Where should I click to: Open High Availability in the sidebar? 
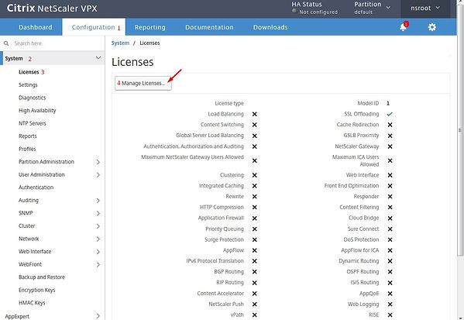click(37, 111)
